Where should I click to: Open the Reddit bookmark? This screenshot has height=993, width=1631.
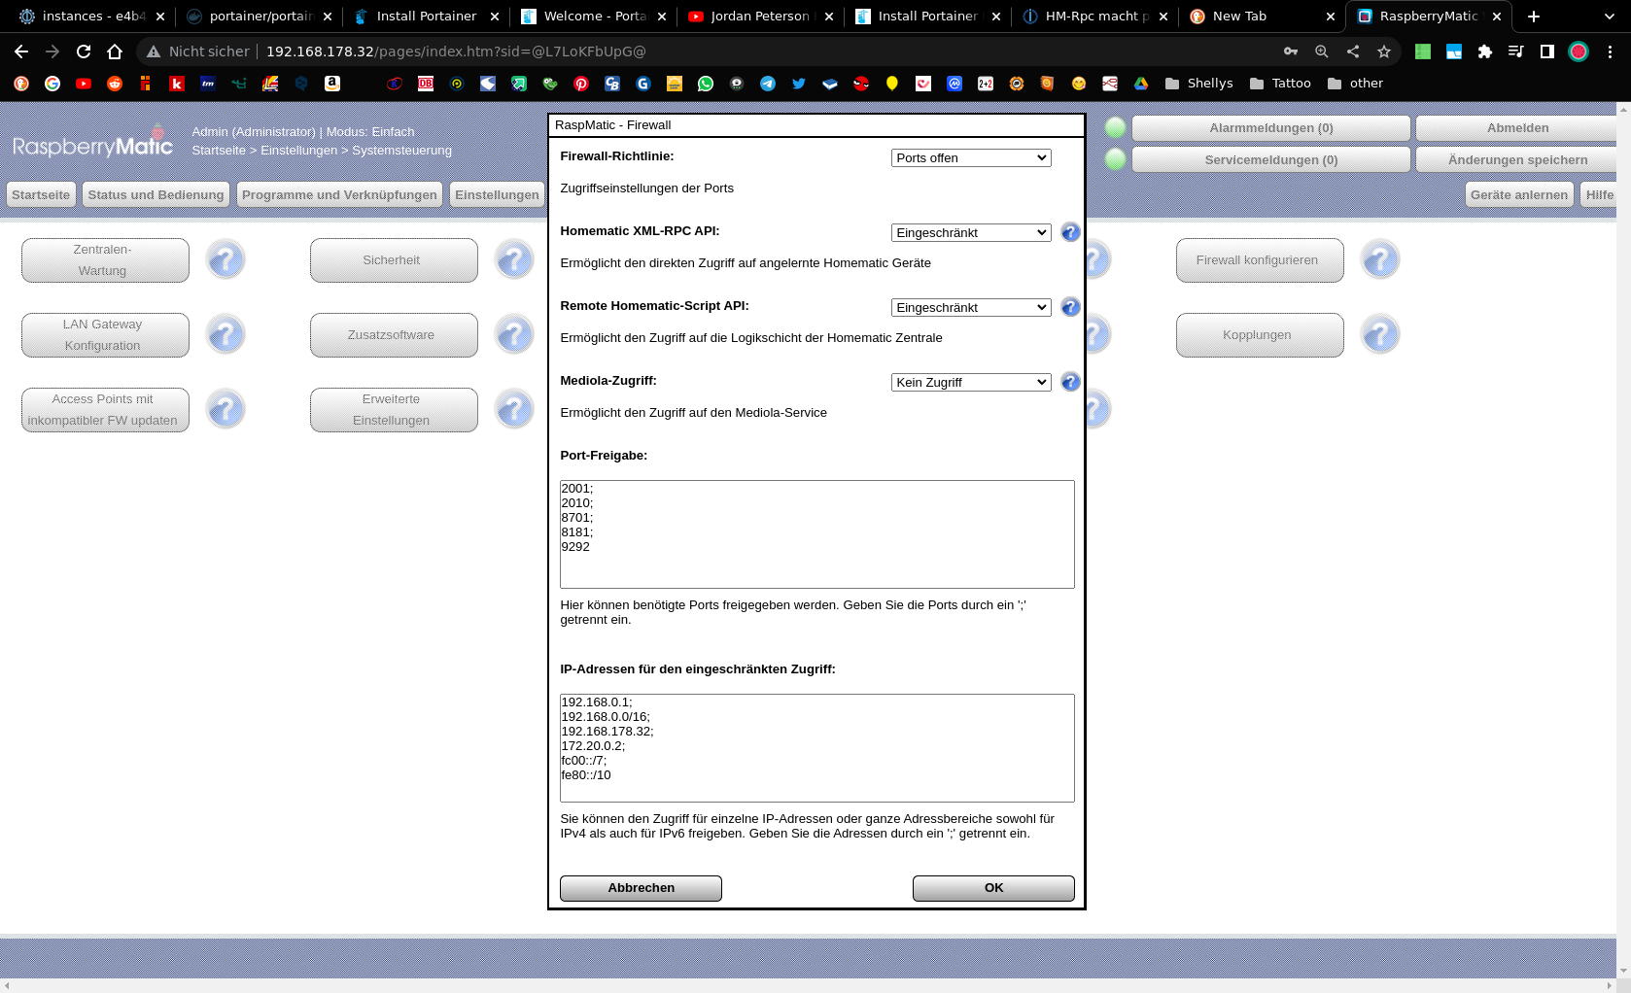point(115,84)
